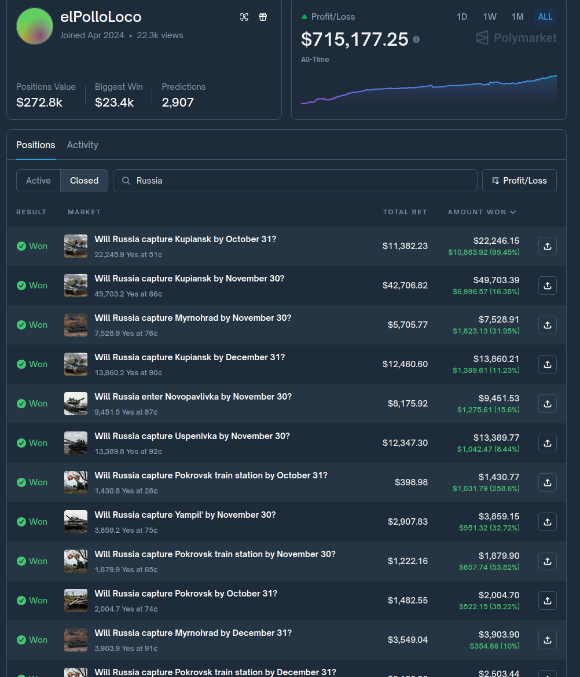Click the Novopavlivka market thumbnail
The height and width of the screenshot is (677, 580).
(x=76, y=404)
